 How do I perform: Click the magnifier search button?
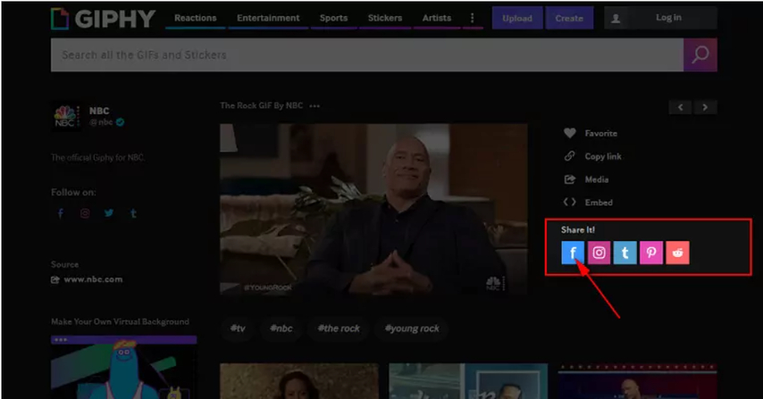(700, 55)
